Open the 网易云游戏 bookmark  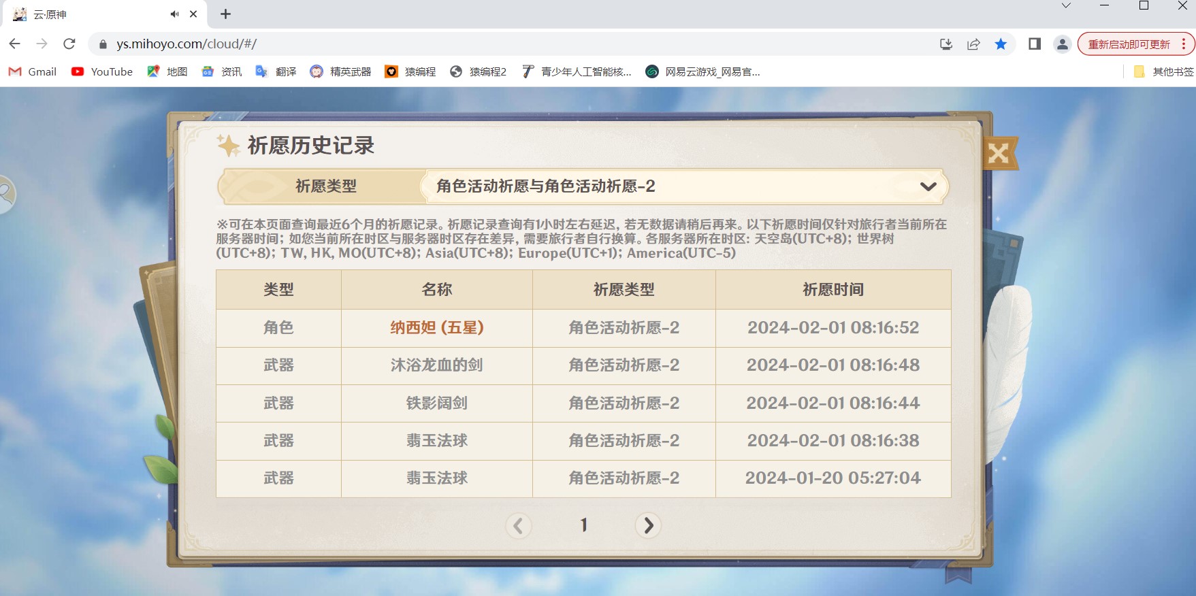pyautogui.click(x=702, y=71)
